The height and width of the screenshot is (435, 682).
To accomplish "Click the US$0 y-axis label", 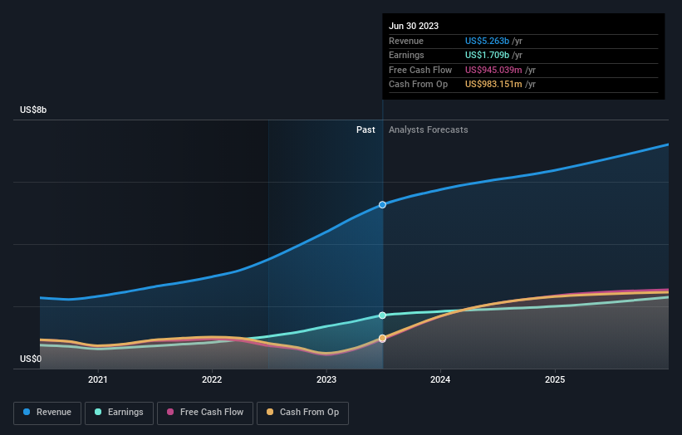I will (31, 359).
